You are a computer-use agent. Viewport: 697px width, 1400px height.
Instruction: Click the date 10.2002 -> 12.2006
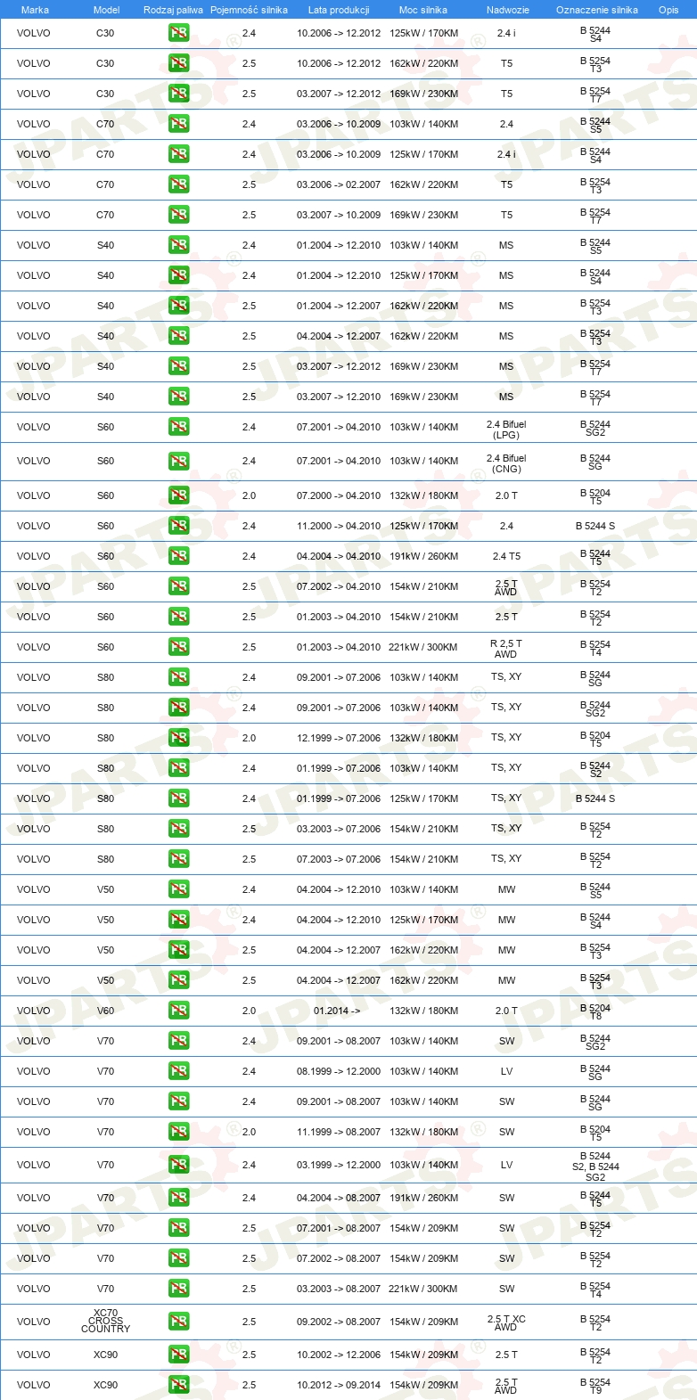point(339,1355)
